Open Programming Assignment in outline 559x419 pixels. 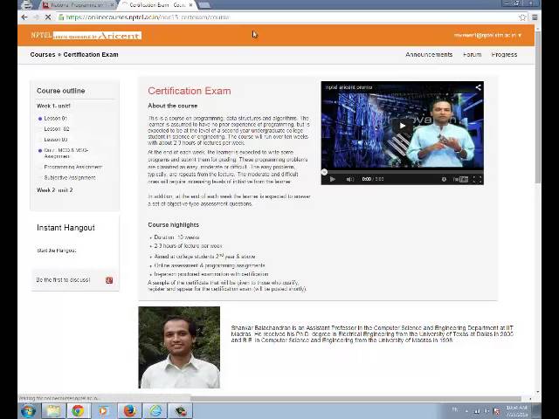(72, 167)
